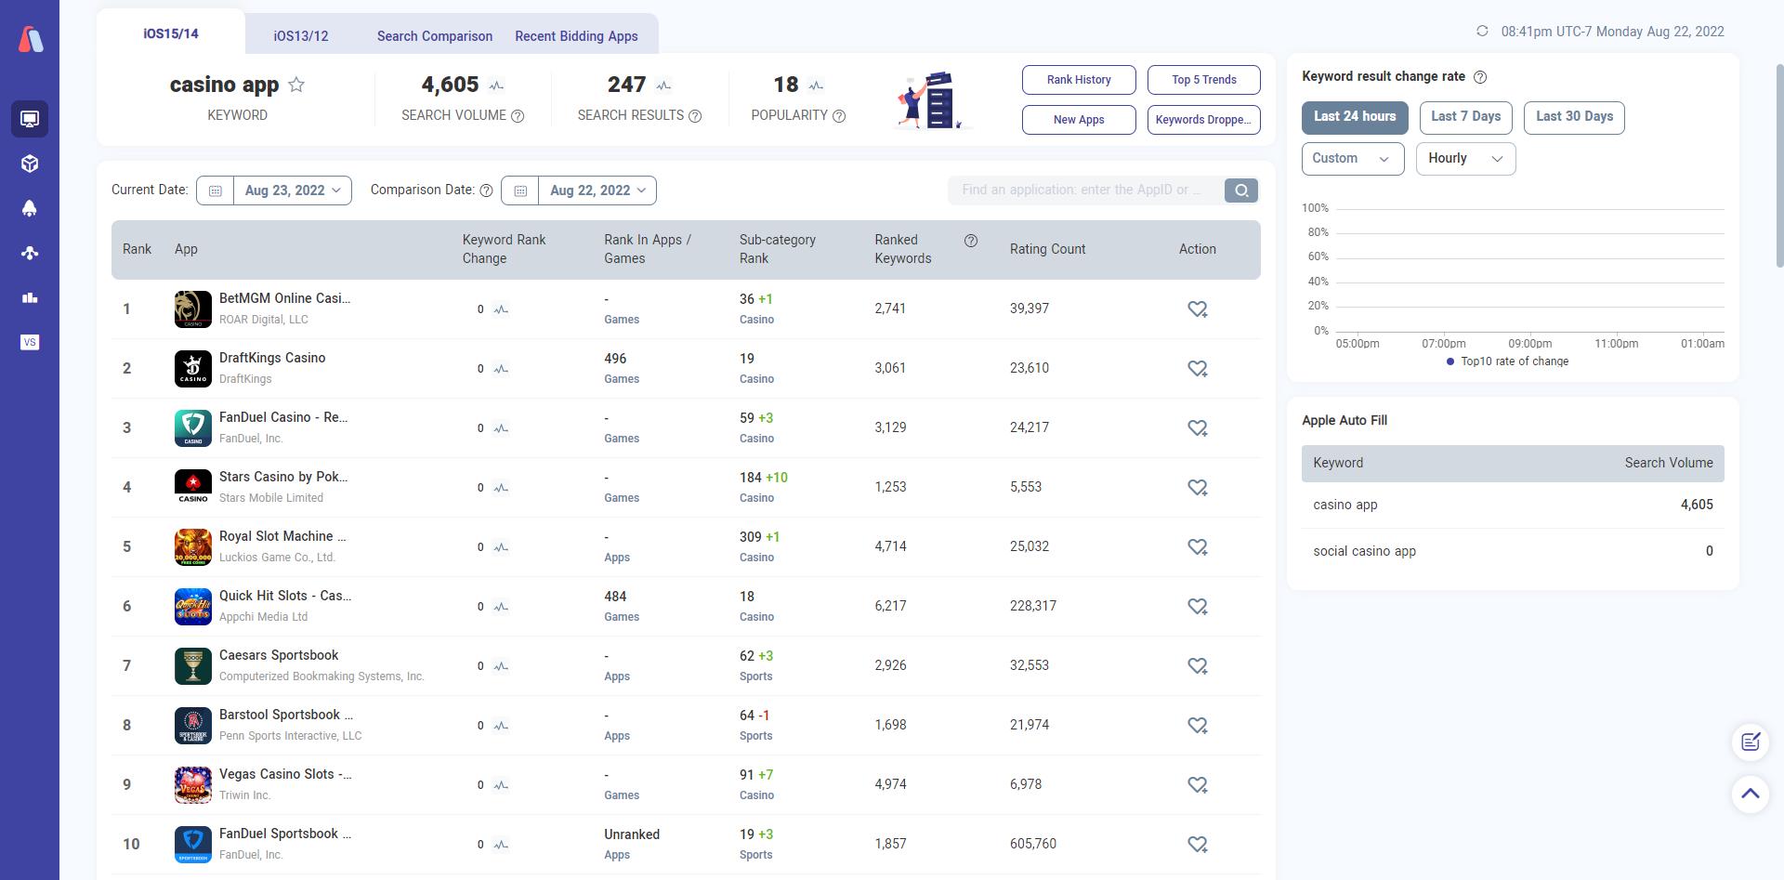
Task: Click the page vertical scrollbar
Action: pyautogui.click(x=1778, y=167)
